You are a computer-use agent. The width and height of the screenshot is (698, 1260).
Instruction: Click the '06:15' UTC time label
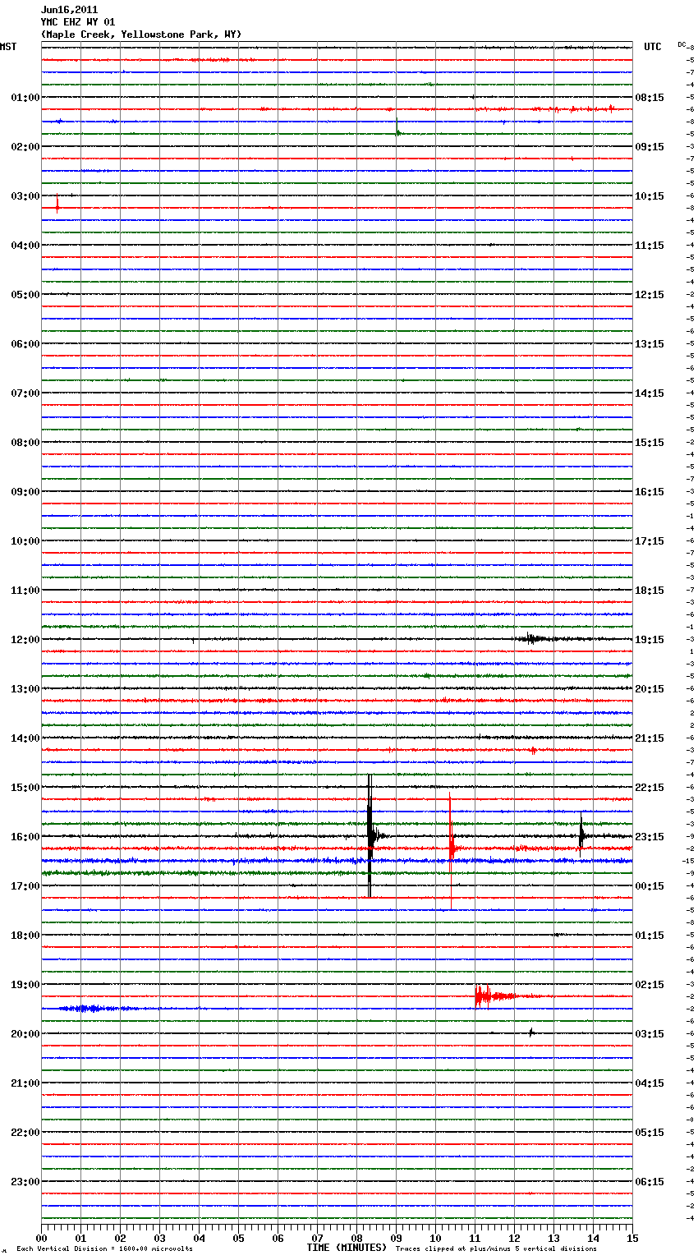(650, 1182)
